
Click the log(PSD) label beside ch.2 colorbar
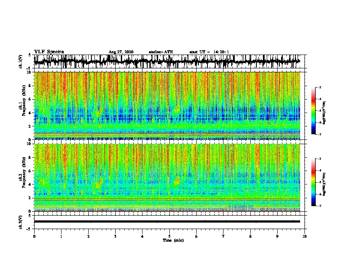point(324,184)
